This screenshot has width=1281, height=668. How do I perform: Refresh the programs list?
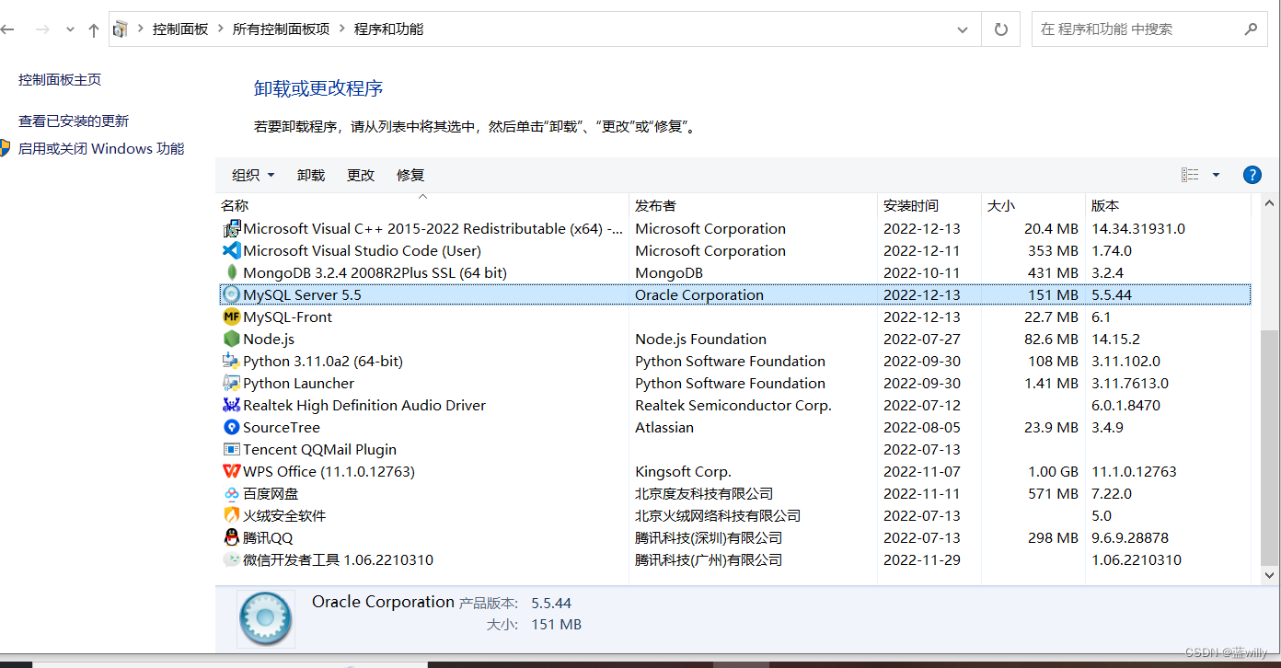coord(1001,29)
